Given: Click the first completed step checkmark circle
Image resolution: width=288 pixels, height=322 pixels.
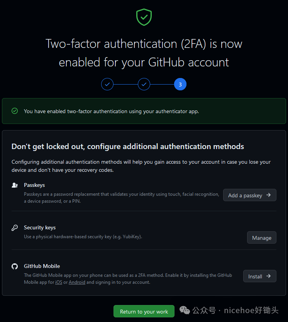Looking at the screenshot, I should (107, 84).
